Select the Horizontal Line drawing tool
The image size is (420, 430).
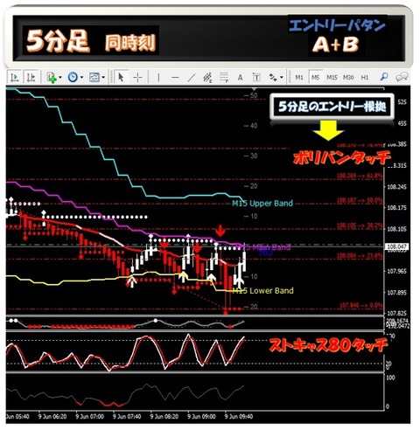pyautogui.click(x=175, y=78)
